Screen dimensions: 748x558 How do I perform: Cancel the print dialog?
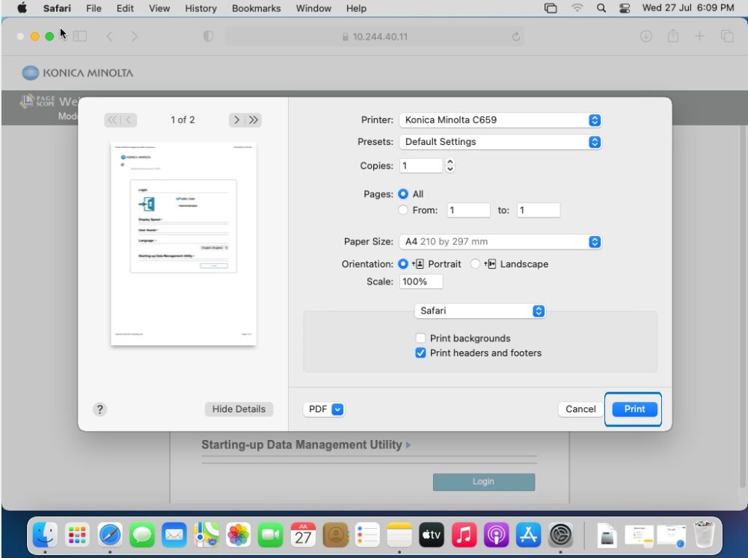pos(580,409)
